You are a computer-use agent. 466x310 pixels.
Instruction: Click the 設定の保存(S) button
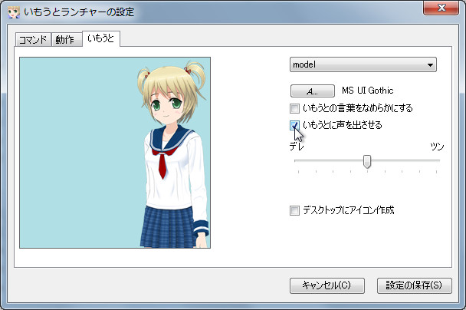415,285
